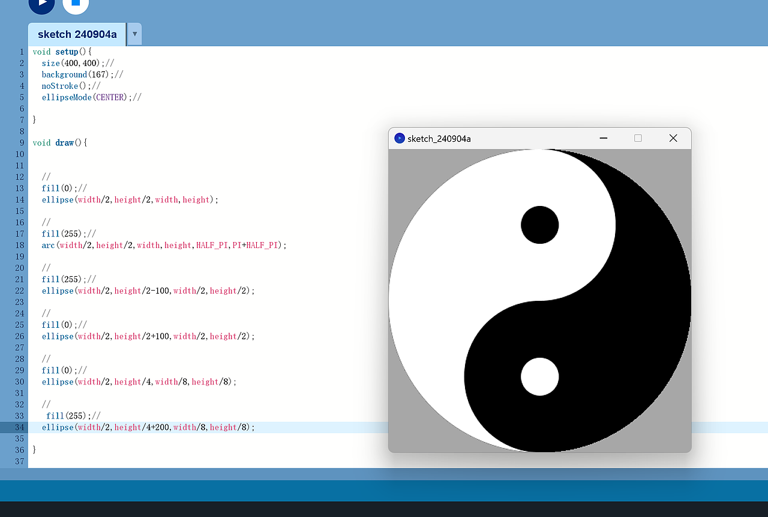Click line number 1 in the gutter
768x517 pixels.
pos(22,52)
